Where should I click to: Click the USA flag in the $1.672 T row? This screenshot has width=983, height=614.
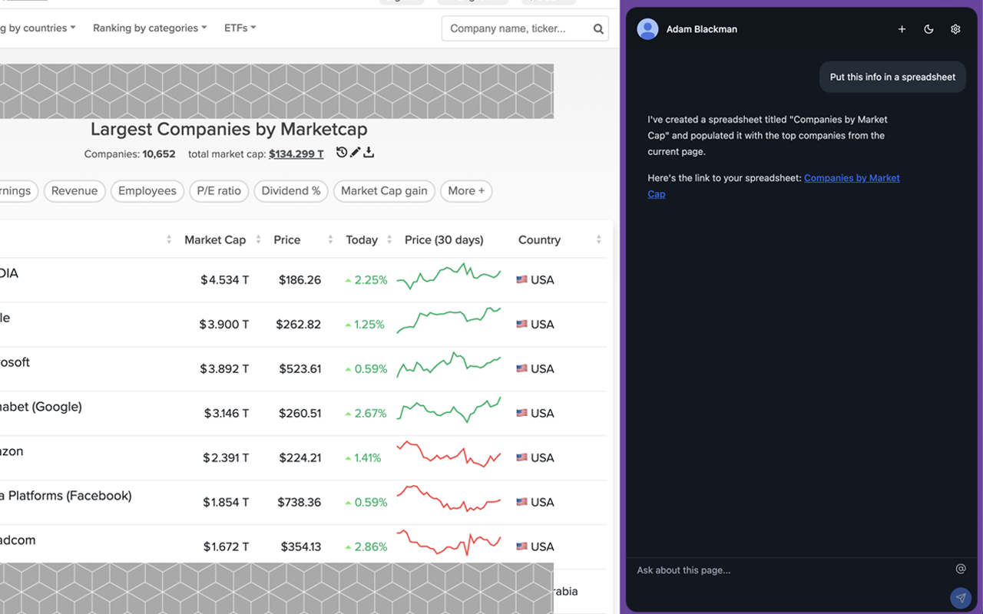pos(521,547)
